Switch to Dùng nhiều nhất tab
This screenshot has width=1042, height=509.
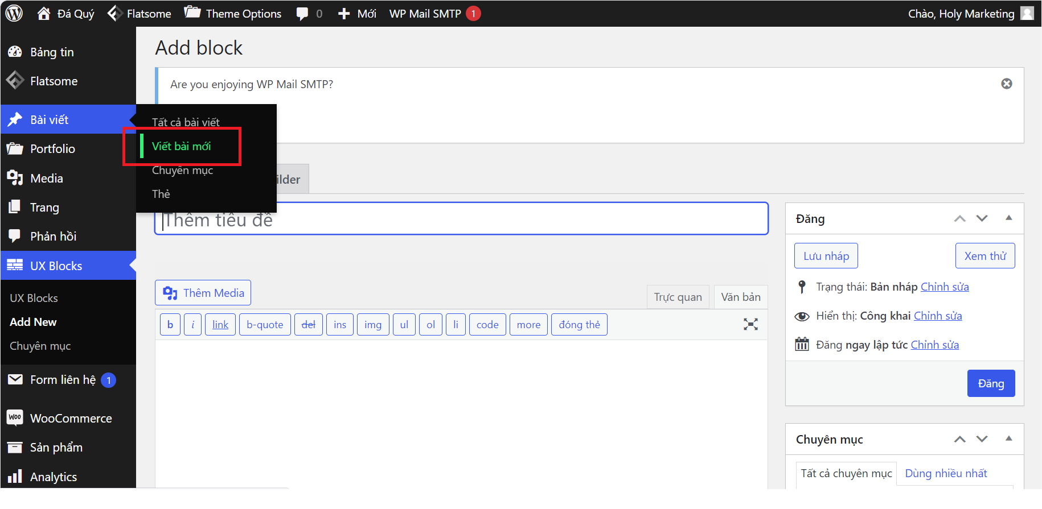(945, 473)
